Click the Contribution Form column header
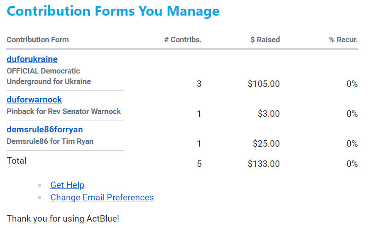 (x=38, y=40)
